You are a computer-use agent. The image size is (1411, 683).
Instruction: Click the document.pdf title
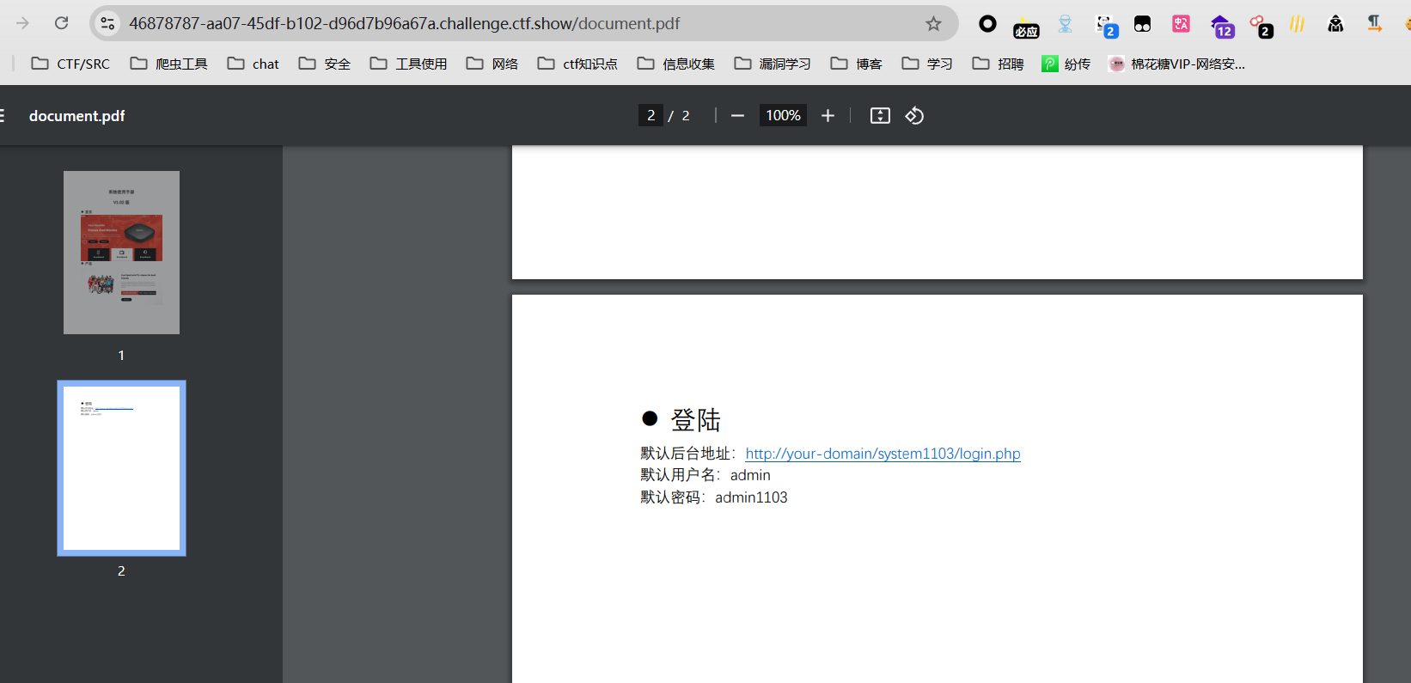(x=76, y=115)
